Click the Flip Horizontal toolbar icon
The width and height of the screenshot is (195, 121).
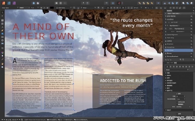click(x=165, y=3)
